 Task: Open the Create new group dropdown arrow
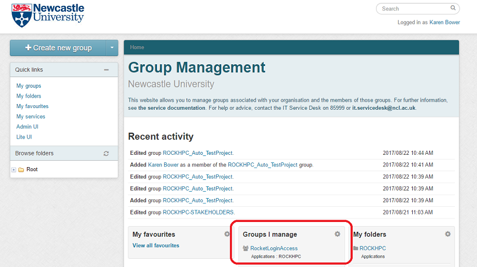coord(112,48)
